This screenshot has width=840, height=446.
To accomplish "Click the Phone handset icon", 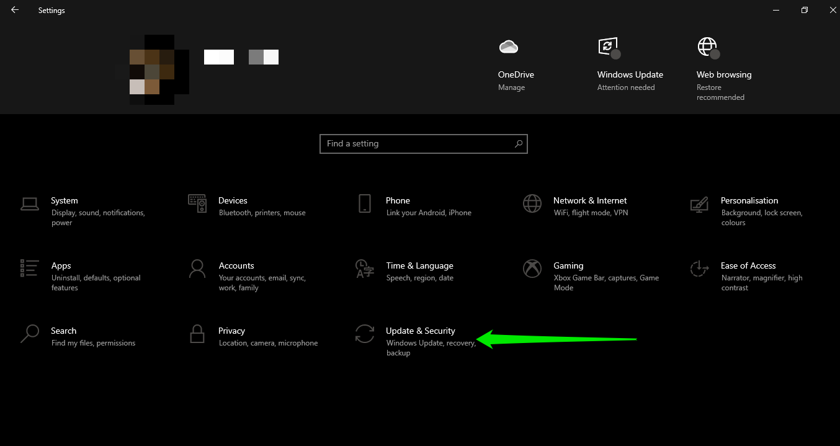I will click(x=365, y=203).
